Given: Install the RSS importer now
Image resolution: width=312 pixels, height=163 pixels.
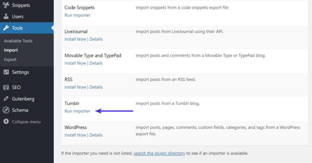Looking at the screenshot, I should click(75, 87).
